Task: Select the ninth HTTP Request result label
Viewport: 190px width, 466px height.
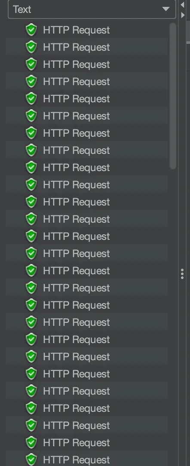Action: (77, 168)
